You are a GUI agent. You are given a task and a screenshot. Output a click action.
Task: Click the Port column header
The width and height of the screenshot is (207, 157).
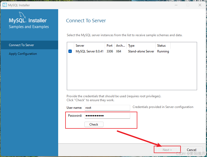click(110, 46)
